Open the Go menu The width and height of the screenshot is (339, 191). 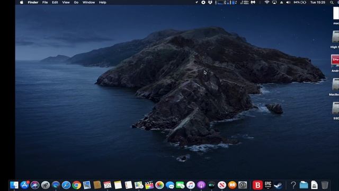click(76, 2)
